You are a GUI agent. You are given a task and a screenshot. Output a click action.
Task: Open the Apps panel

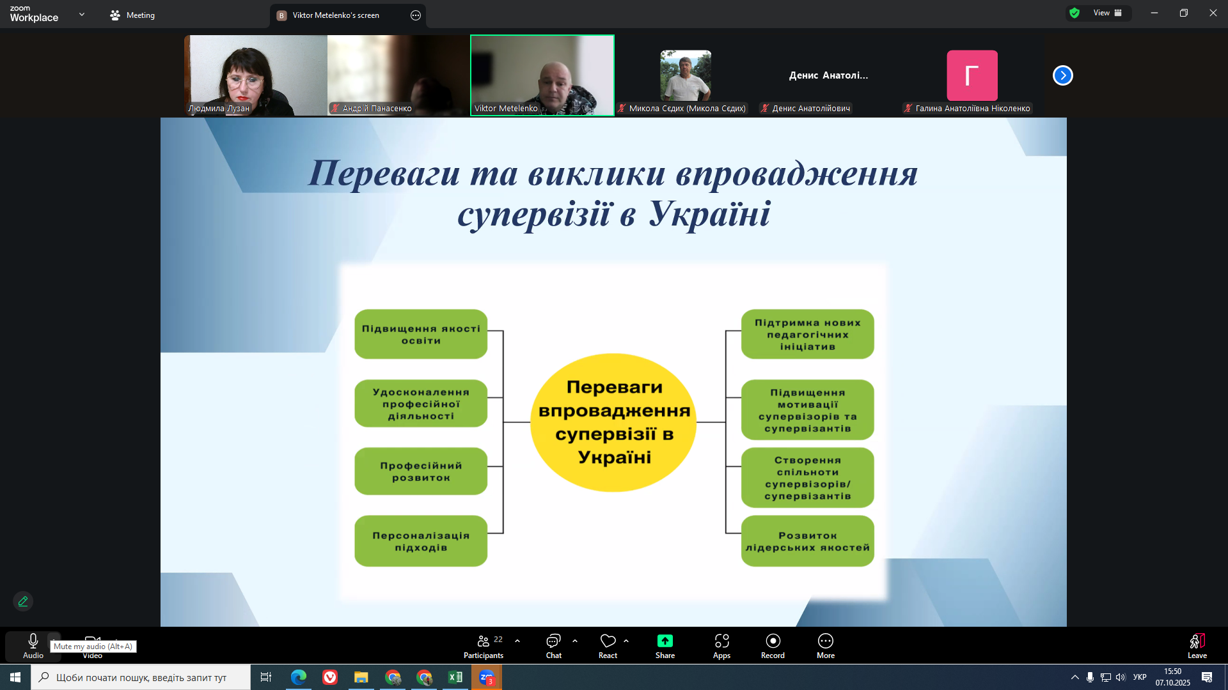pyautogui.click(x=721, y=641)
